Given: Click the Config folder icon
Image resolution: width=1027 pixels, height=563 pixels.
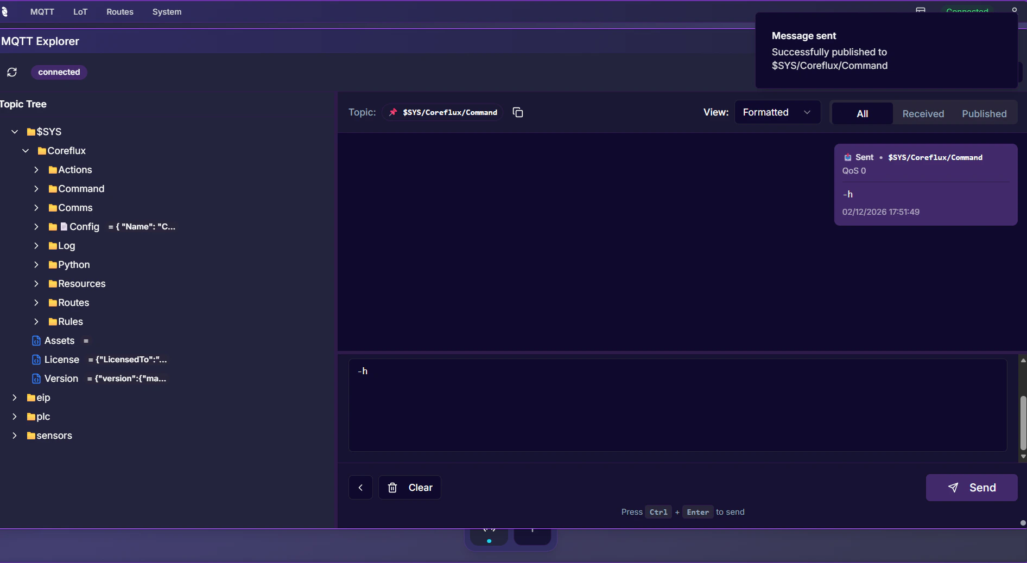Looking at the screenshot, I should 53,227.
